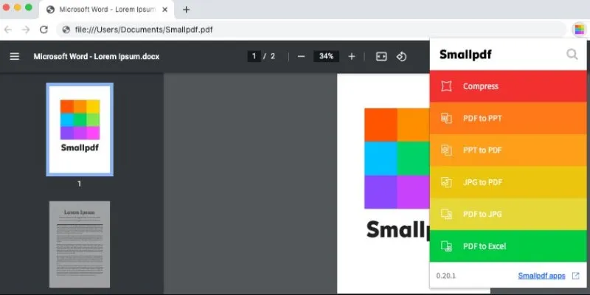
Task: Click the thumbnail page label 1
Action: pos(80,184)
